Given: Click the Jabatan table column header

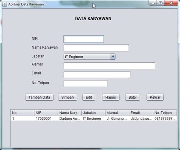Looking at the screenshot, I should tap(93, 113).
